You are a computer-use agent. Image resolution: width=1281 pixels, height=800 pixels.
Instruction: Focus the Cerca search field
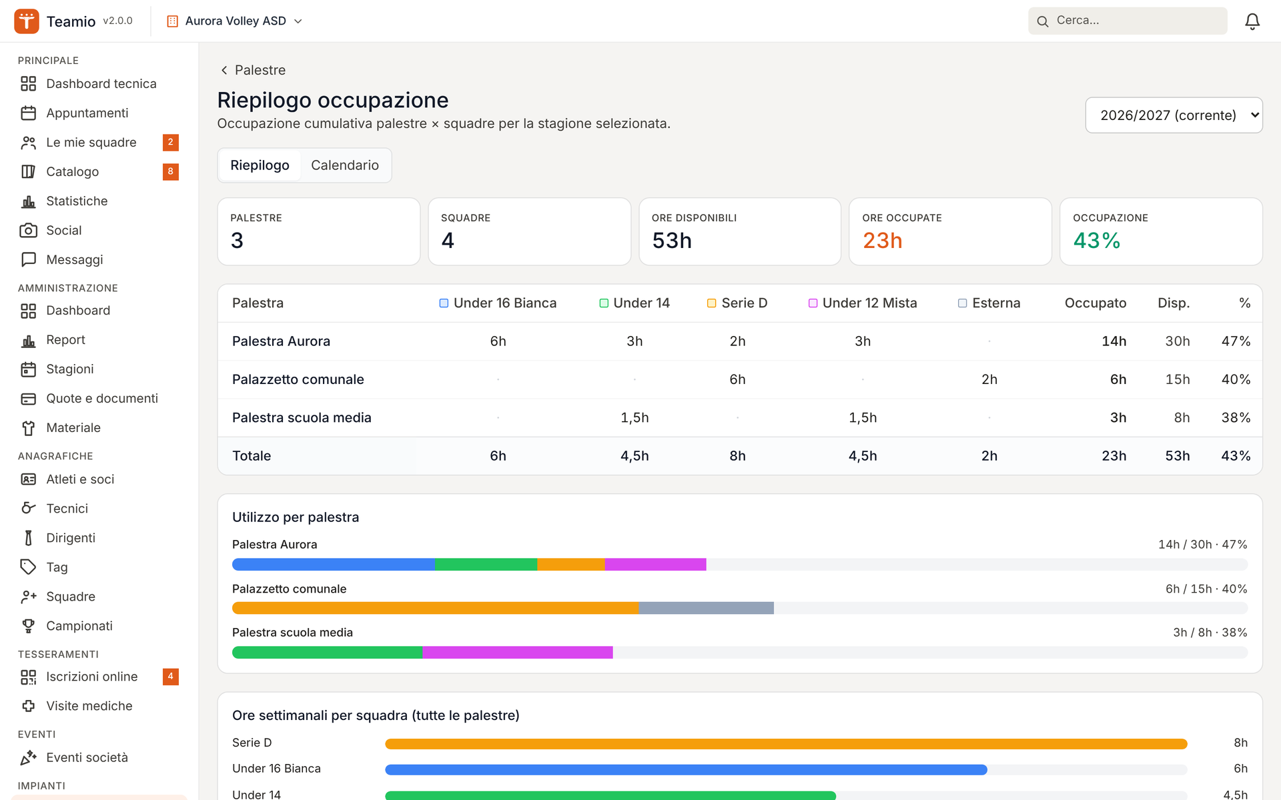(x=1128, y=21)
